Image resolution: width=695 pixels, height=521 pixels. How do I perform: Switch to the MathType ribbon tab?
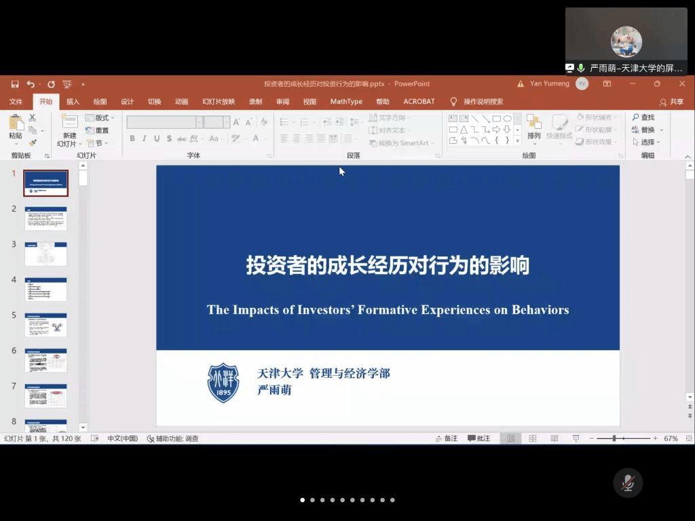(346, 102)
